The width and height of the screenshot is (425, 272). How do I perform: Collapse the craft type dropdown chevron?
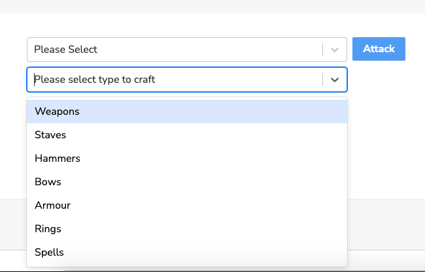pos(335,80)
